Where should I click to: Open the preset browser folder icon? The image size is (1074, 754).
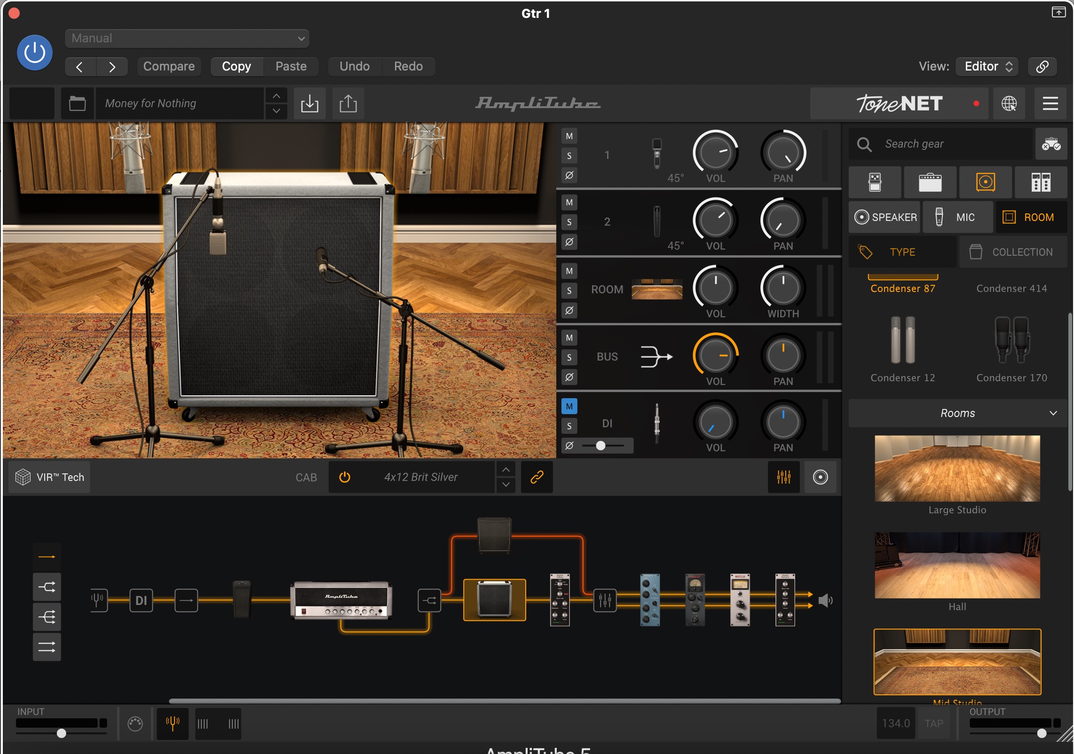[x=77, y=103]
